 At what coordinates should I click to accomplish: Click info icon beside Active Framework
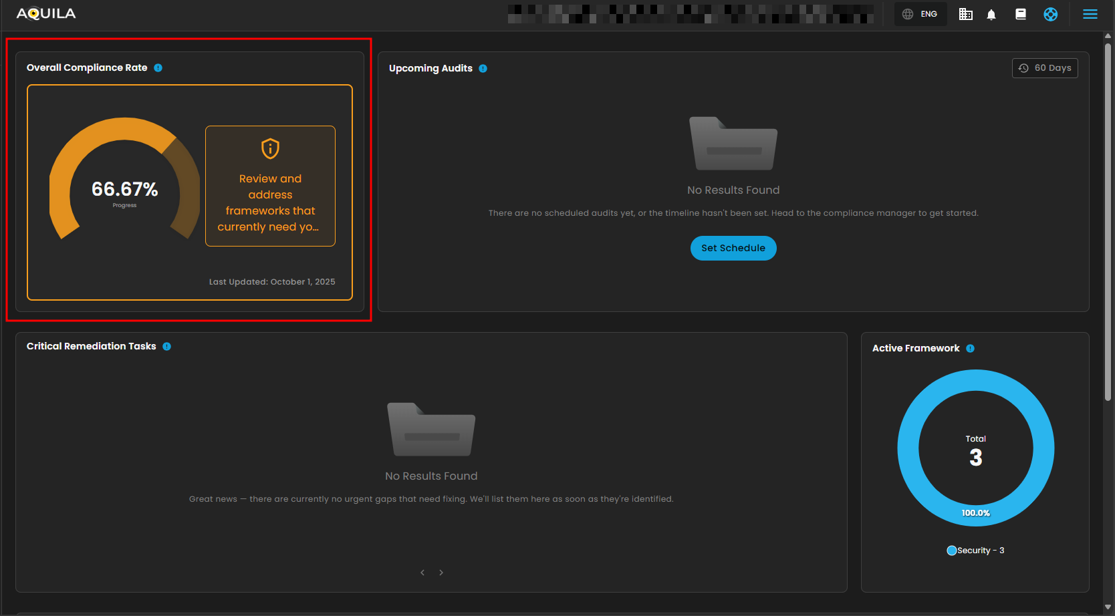pyautogui.click(x=970, y=348)
